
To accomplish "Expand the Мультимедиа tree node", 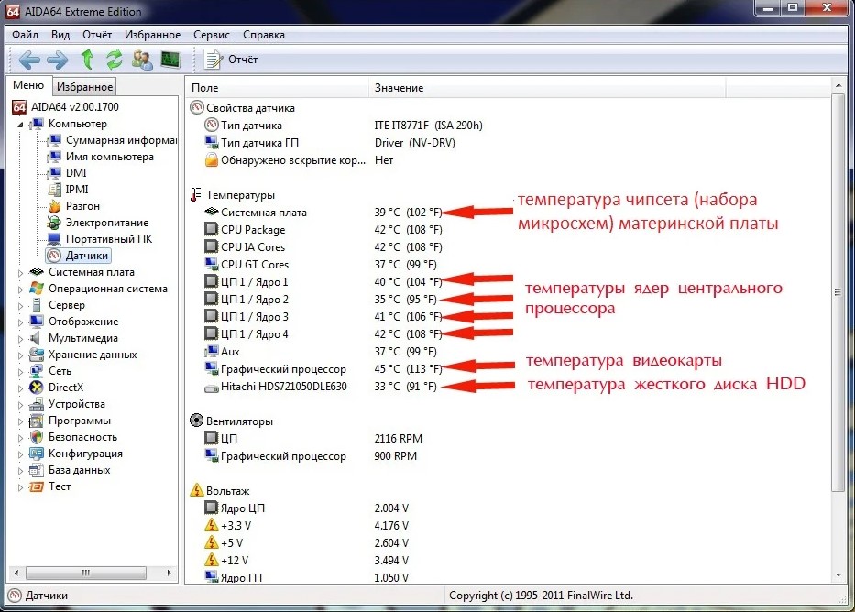I will 21,338.
